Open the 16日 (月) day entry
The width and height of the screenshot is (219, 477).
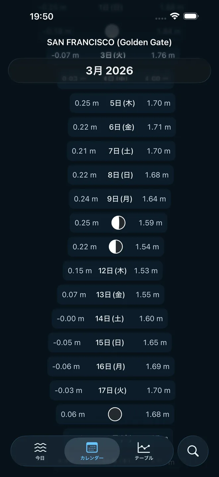pyautogui.click(x=110, y=367)
